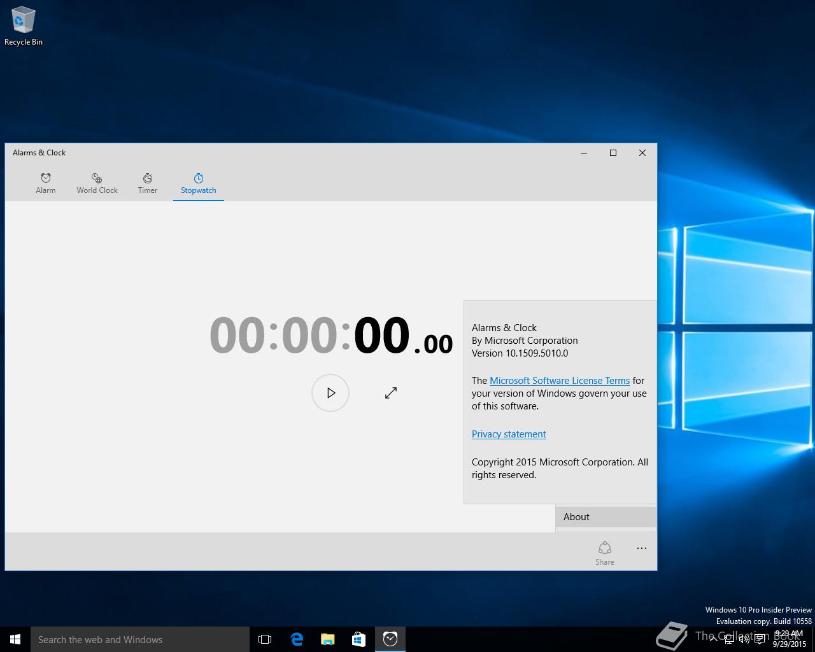
Task: Open the Store from taskbar
Action: click(x=359, y=639)
